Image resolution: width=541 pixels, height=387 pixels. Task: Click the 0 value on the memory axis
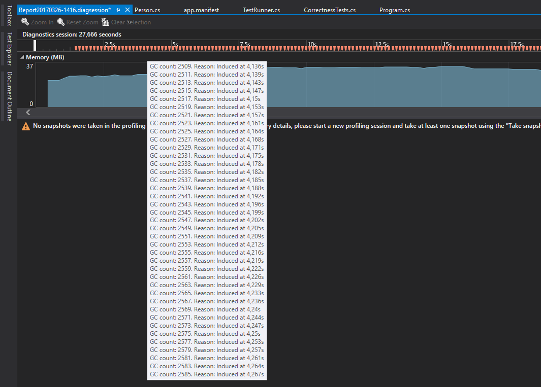31,104
